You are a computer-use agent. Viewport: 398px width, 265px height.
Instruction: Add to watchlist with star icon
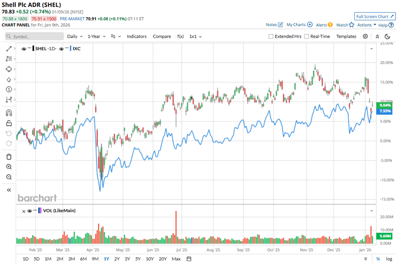pyautogui.click(x=351, y=25)
